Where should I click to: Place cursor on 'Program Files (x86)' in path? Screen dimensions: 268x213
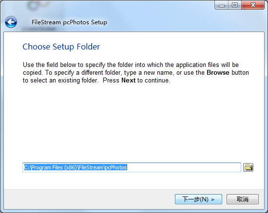point(54,167)
